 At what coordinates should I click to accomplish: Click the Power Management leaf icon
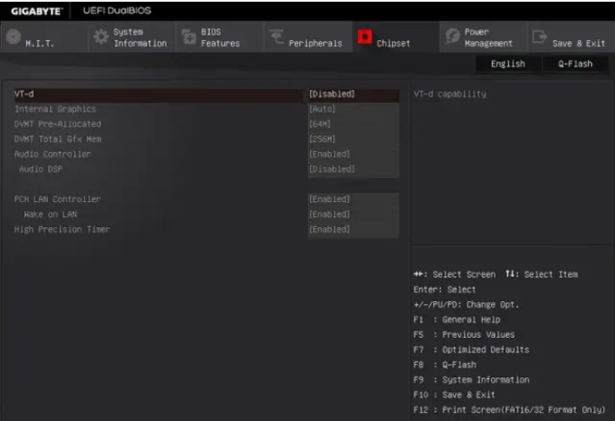coord(452,38)
